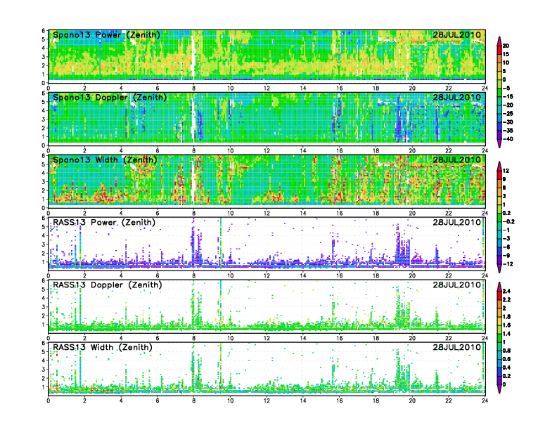
Task: Click the "-12" label on the middle colorbar
Action: tap(508, 264)
